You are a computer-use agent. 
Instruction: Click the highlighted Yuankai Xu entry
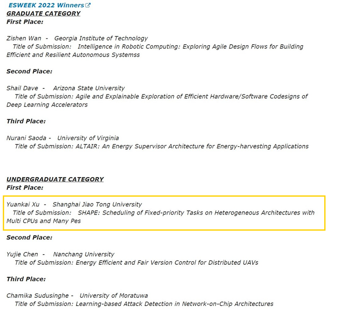pos(164,213)
